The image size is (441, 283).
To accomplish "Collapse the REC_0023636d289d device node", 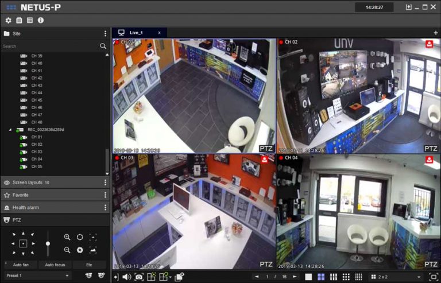I will 10,130.
